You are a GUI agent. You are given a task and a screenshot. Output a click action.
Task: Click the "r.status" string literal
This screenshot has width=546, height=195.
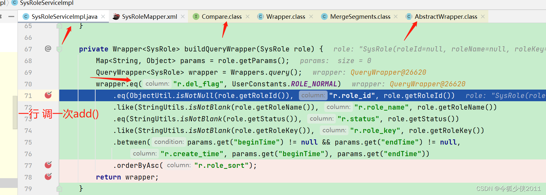[358, 119]
